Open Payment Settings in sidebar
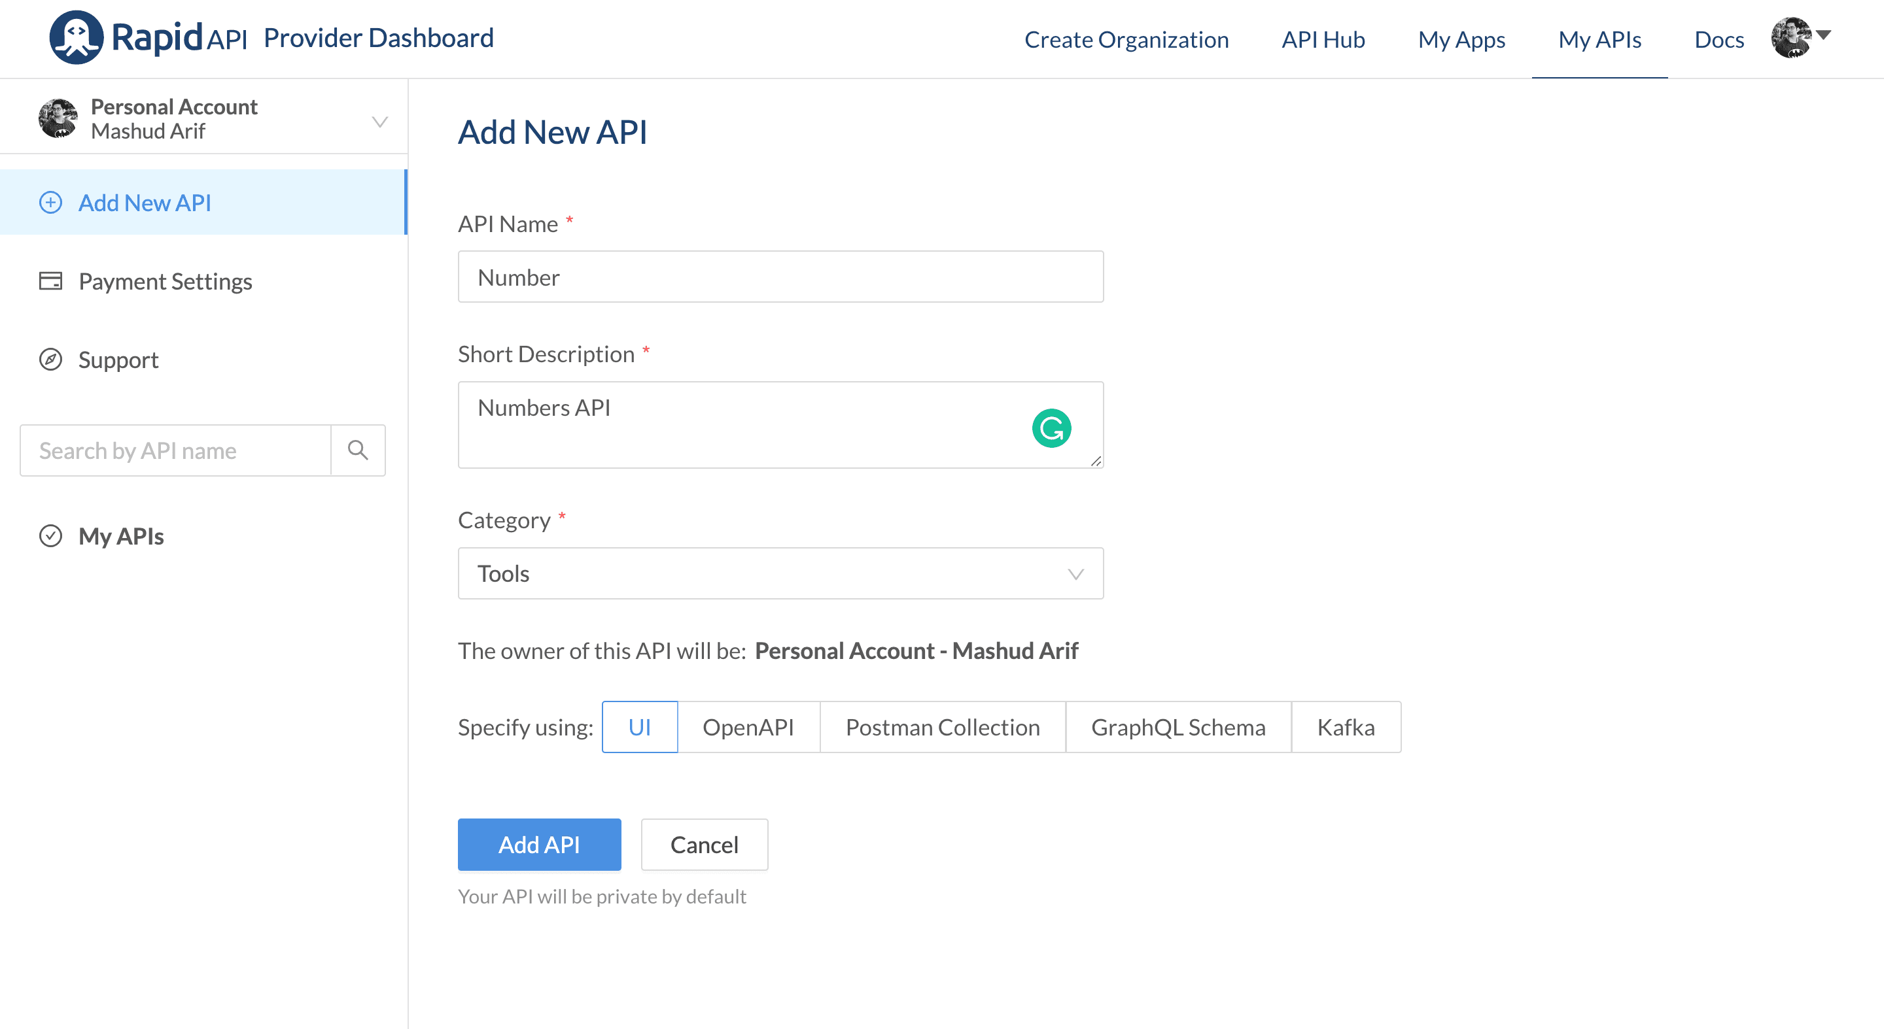Screen dimensions: 1884x1029 coord(203,281)
